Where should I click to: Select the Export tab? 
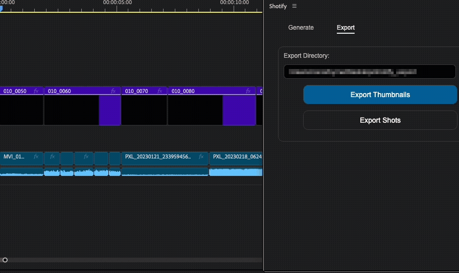click(346, 28)
